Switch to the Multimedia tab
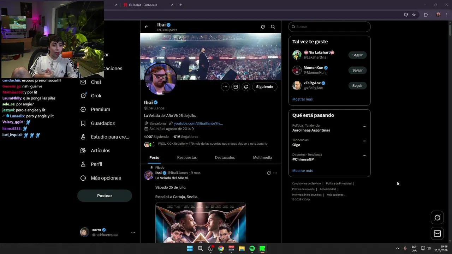 pyautogui.click(x=262, y=158)
